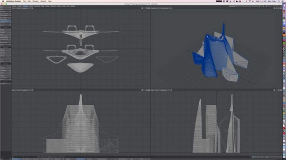Change bottom-right viewport Right view dropdown
The image size is (286, 160).
pos(155,90)
